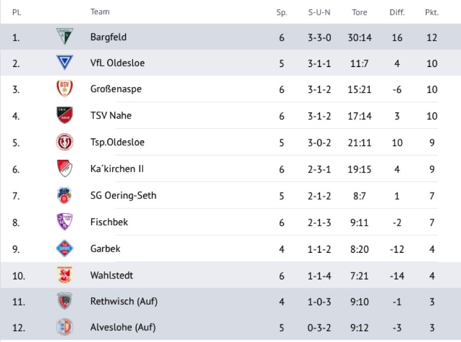Click the Tsp.Oldesloe round club emblem
Viewport: 461px width, 342px height.
point(65,142)
